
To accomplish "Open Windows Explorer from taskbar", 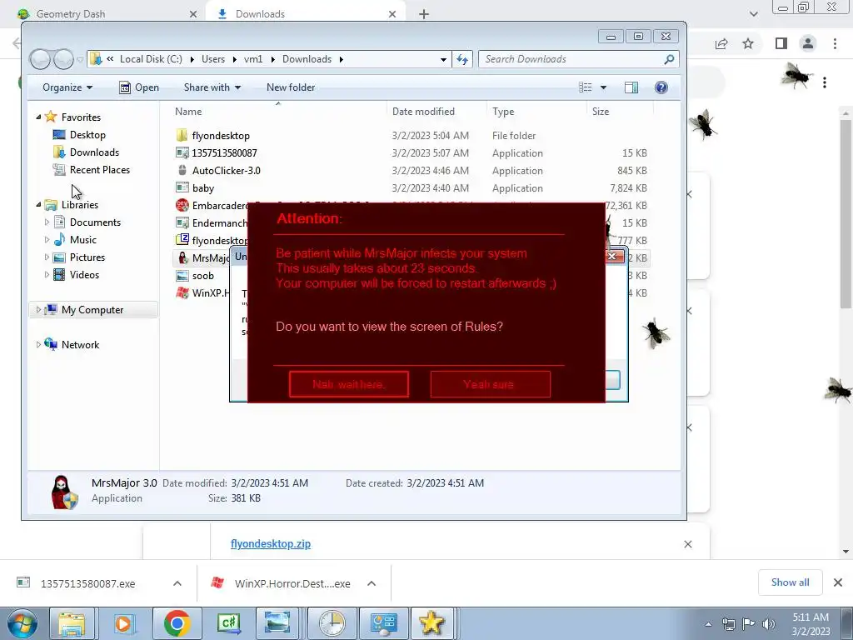I will (x=72, y=623).
